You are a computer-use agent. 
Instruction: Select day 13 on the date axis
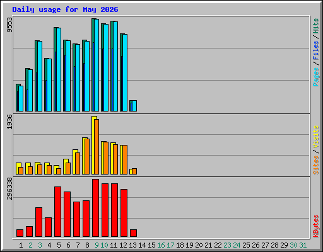132,245
